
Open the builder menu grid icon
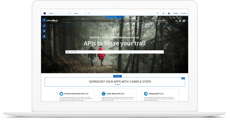coord(45,13)
